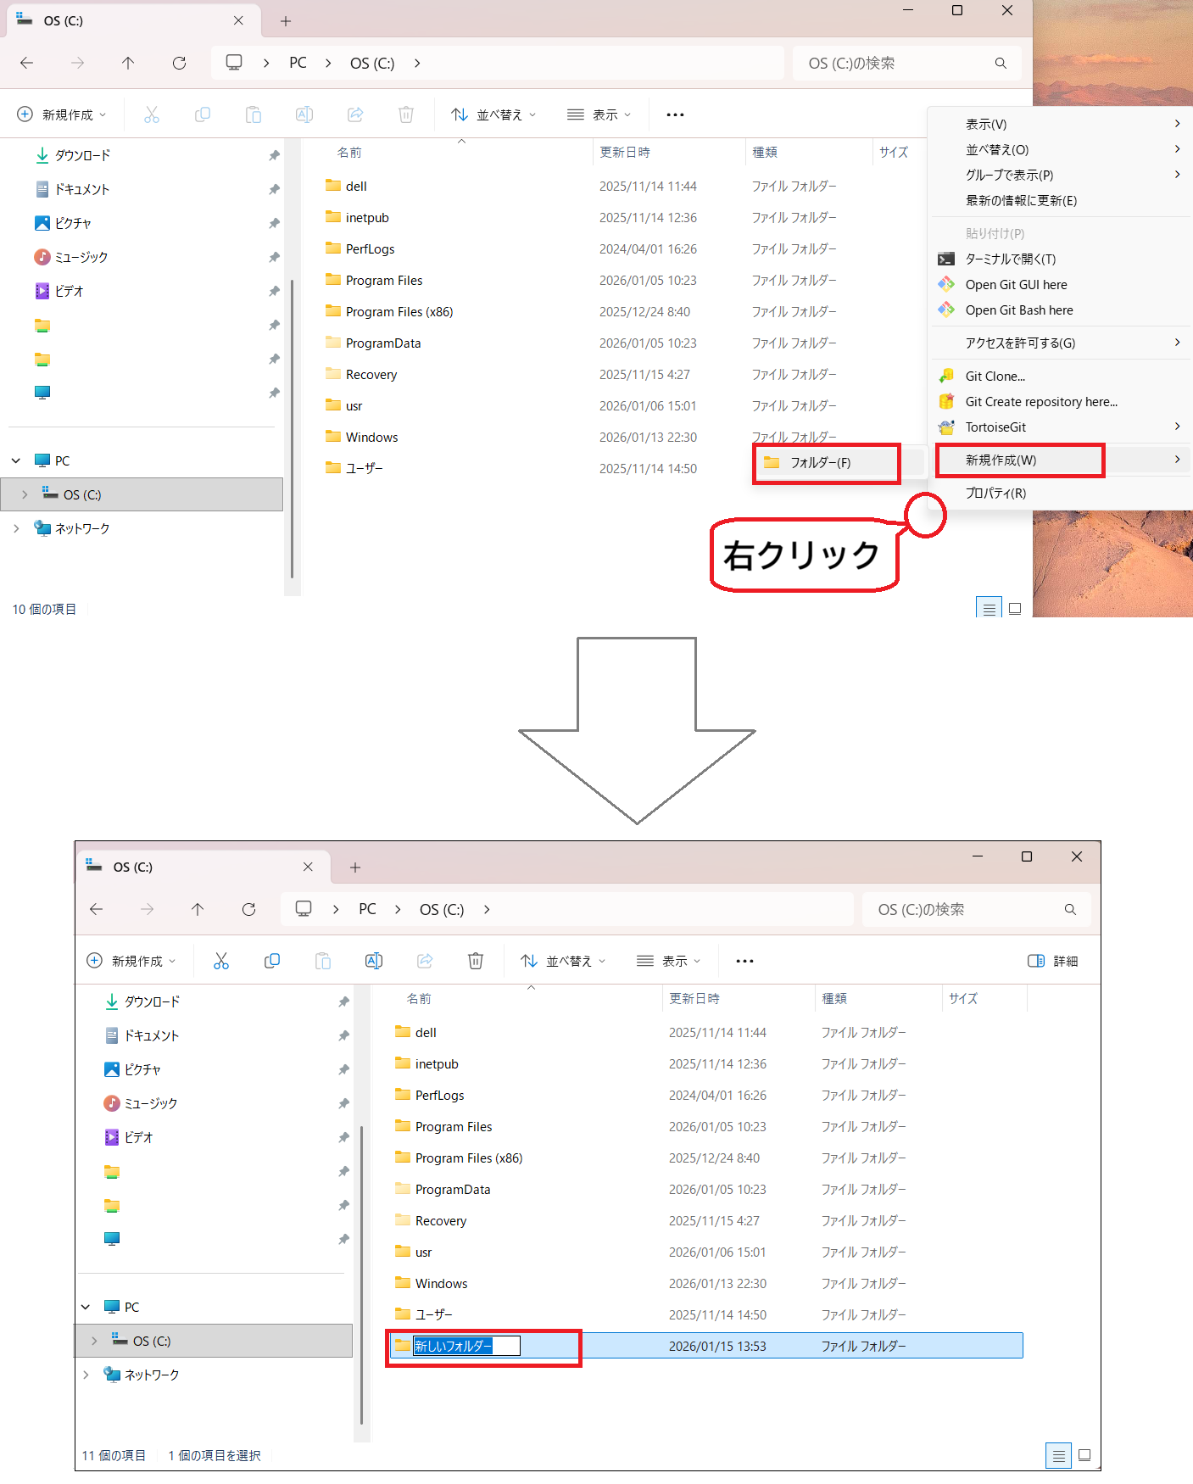This screenshot has width=1193, height=1484.
Task: Click the see-more three dots in the upper toolbar
Action: (675, 114)
